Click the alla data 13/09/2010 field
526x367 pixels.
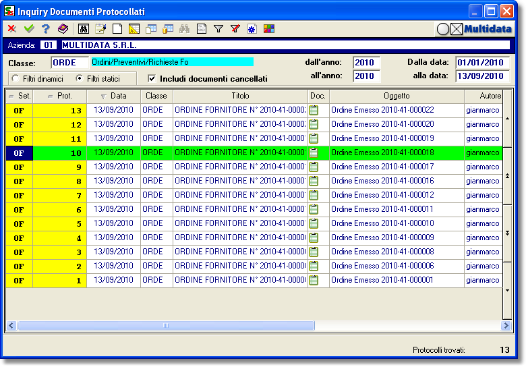(x=482, y=76)
